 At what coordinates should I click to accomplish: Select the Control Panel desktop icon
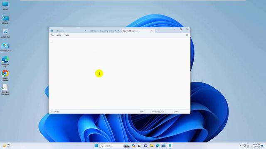tap(5, 47)
